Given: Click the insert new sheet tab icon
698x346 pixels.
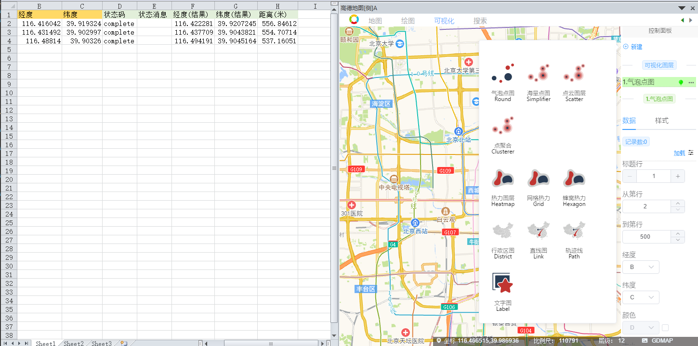Looking at the screenshot, I should [x=123, y=343].
